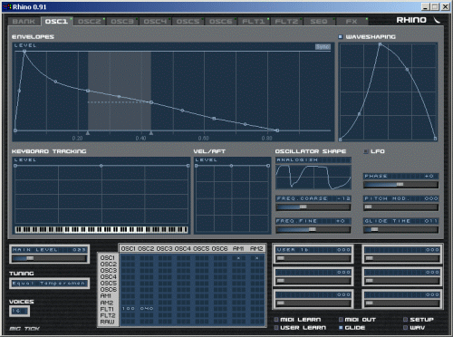The image size is (453, 337).
Task: Open the Keyboard Tracking LEVEL selector
Action: [x=25, y=160]
